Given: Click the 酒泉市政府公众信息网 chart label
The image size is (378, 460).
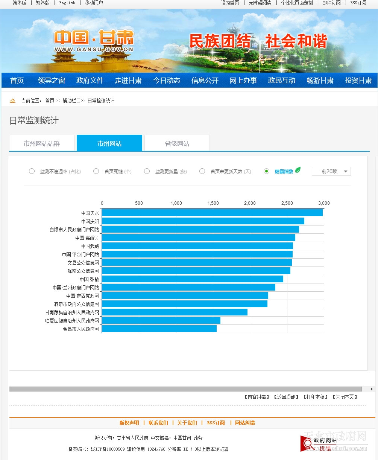Looking at the screenshot, I should click(x=77, y=304).
